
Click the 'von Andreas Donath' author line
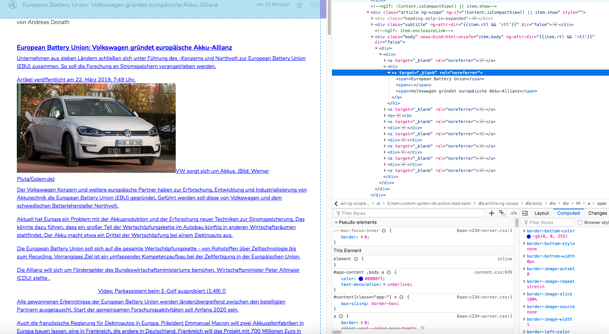point(43,22)
